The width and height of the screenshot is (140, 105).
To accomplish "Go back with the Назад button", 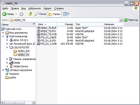I will point(8,14).
